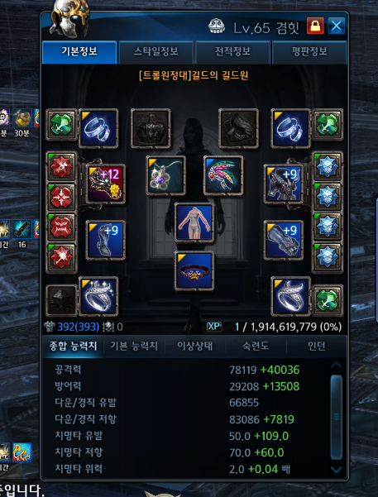Click the stats list scroll-up arrow
Image resolution: width=378 pixels, height=497 pixels.
pos(336,366)
